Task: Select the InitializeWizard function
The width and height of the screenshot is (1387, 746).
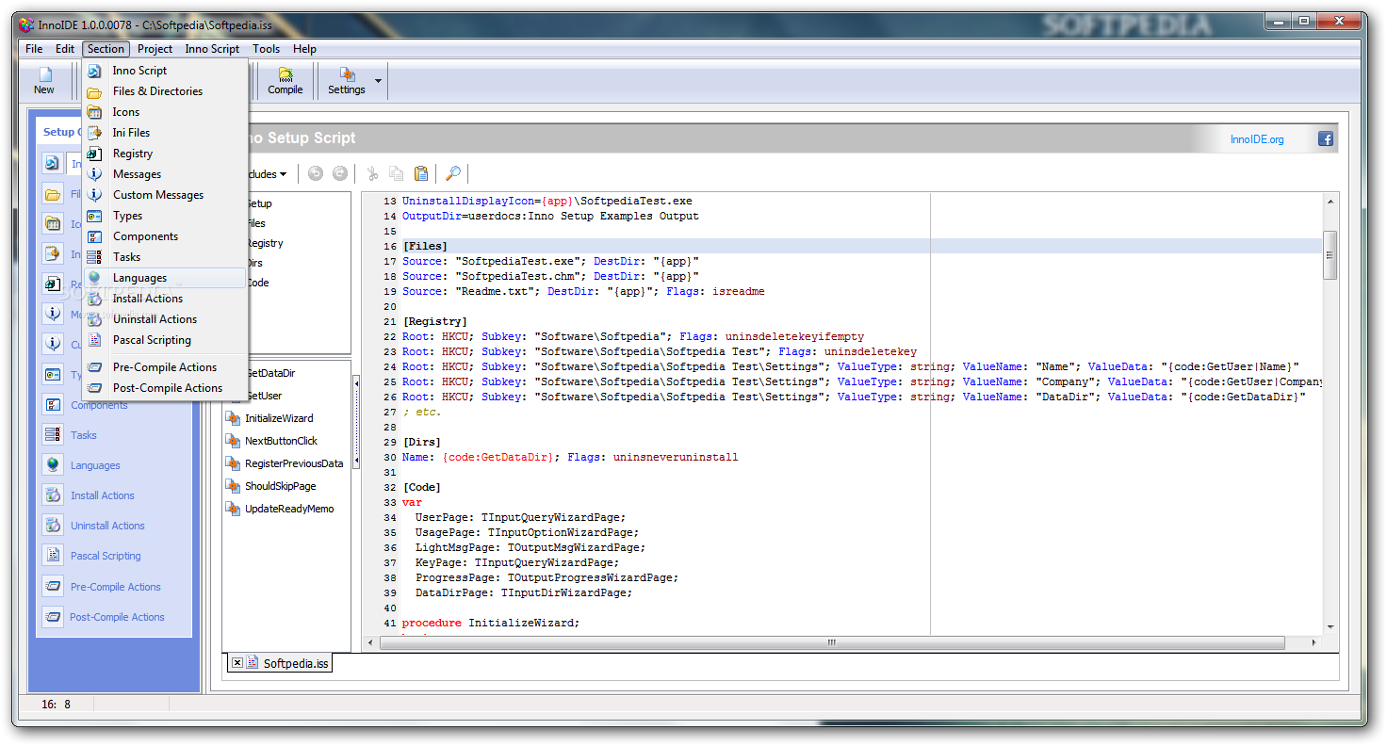Action: pyautogui.click(x=279, y=418)
